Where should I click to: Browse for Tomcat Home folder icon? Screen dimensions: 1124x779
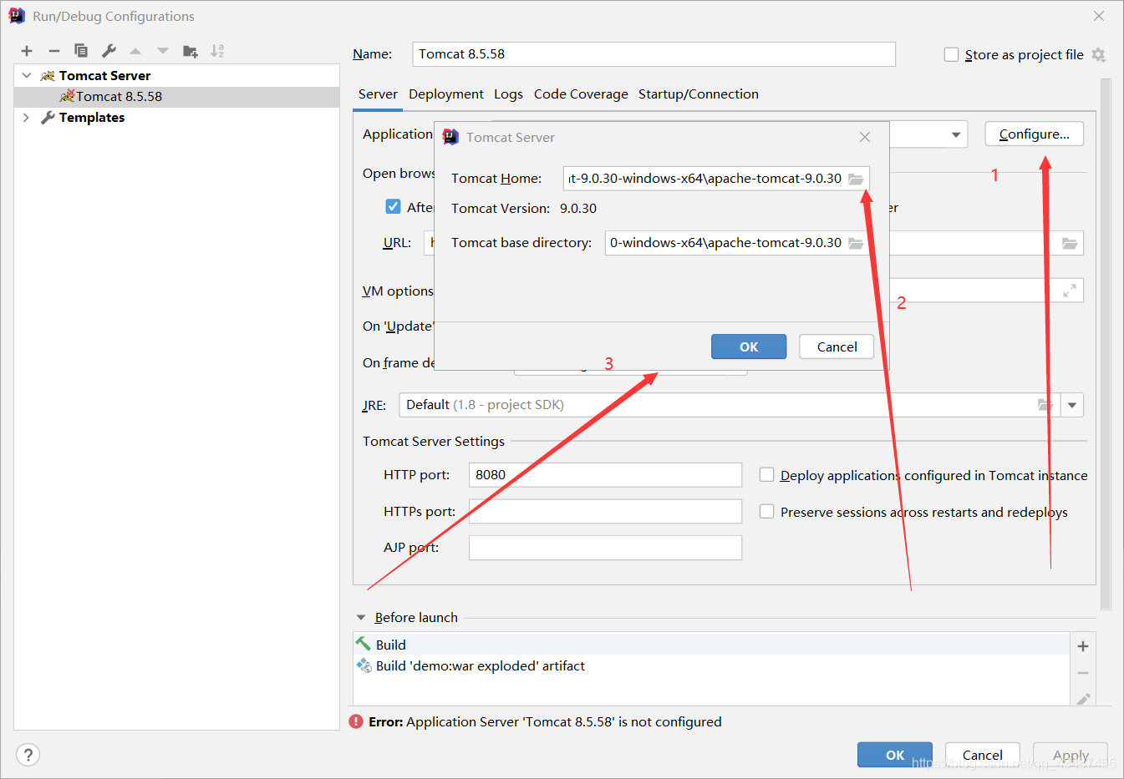coord(856,179)
